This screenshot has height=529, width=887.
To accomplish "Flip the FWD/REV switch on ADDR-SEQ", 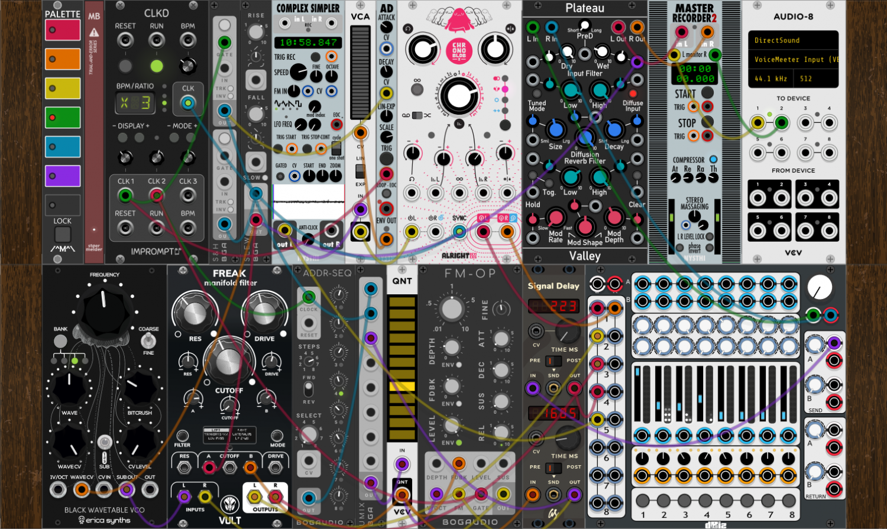I will click(x=308, y=389).
